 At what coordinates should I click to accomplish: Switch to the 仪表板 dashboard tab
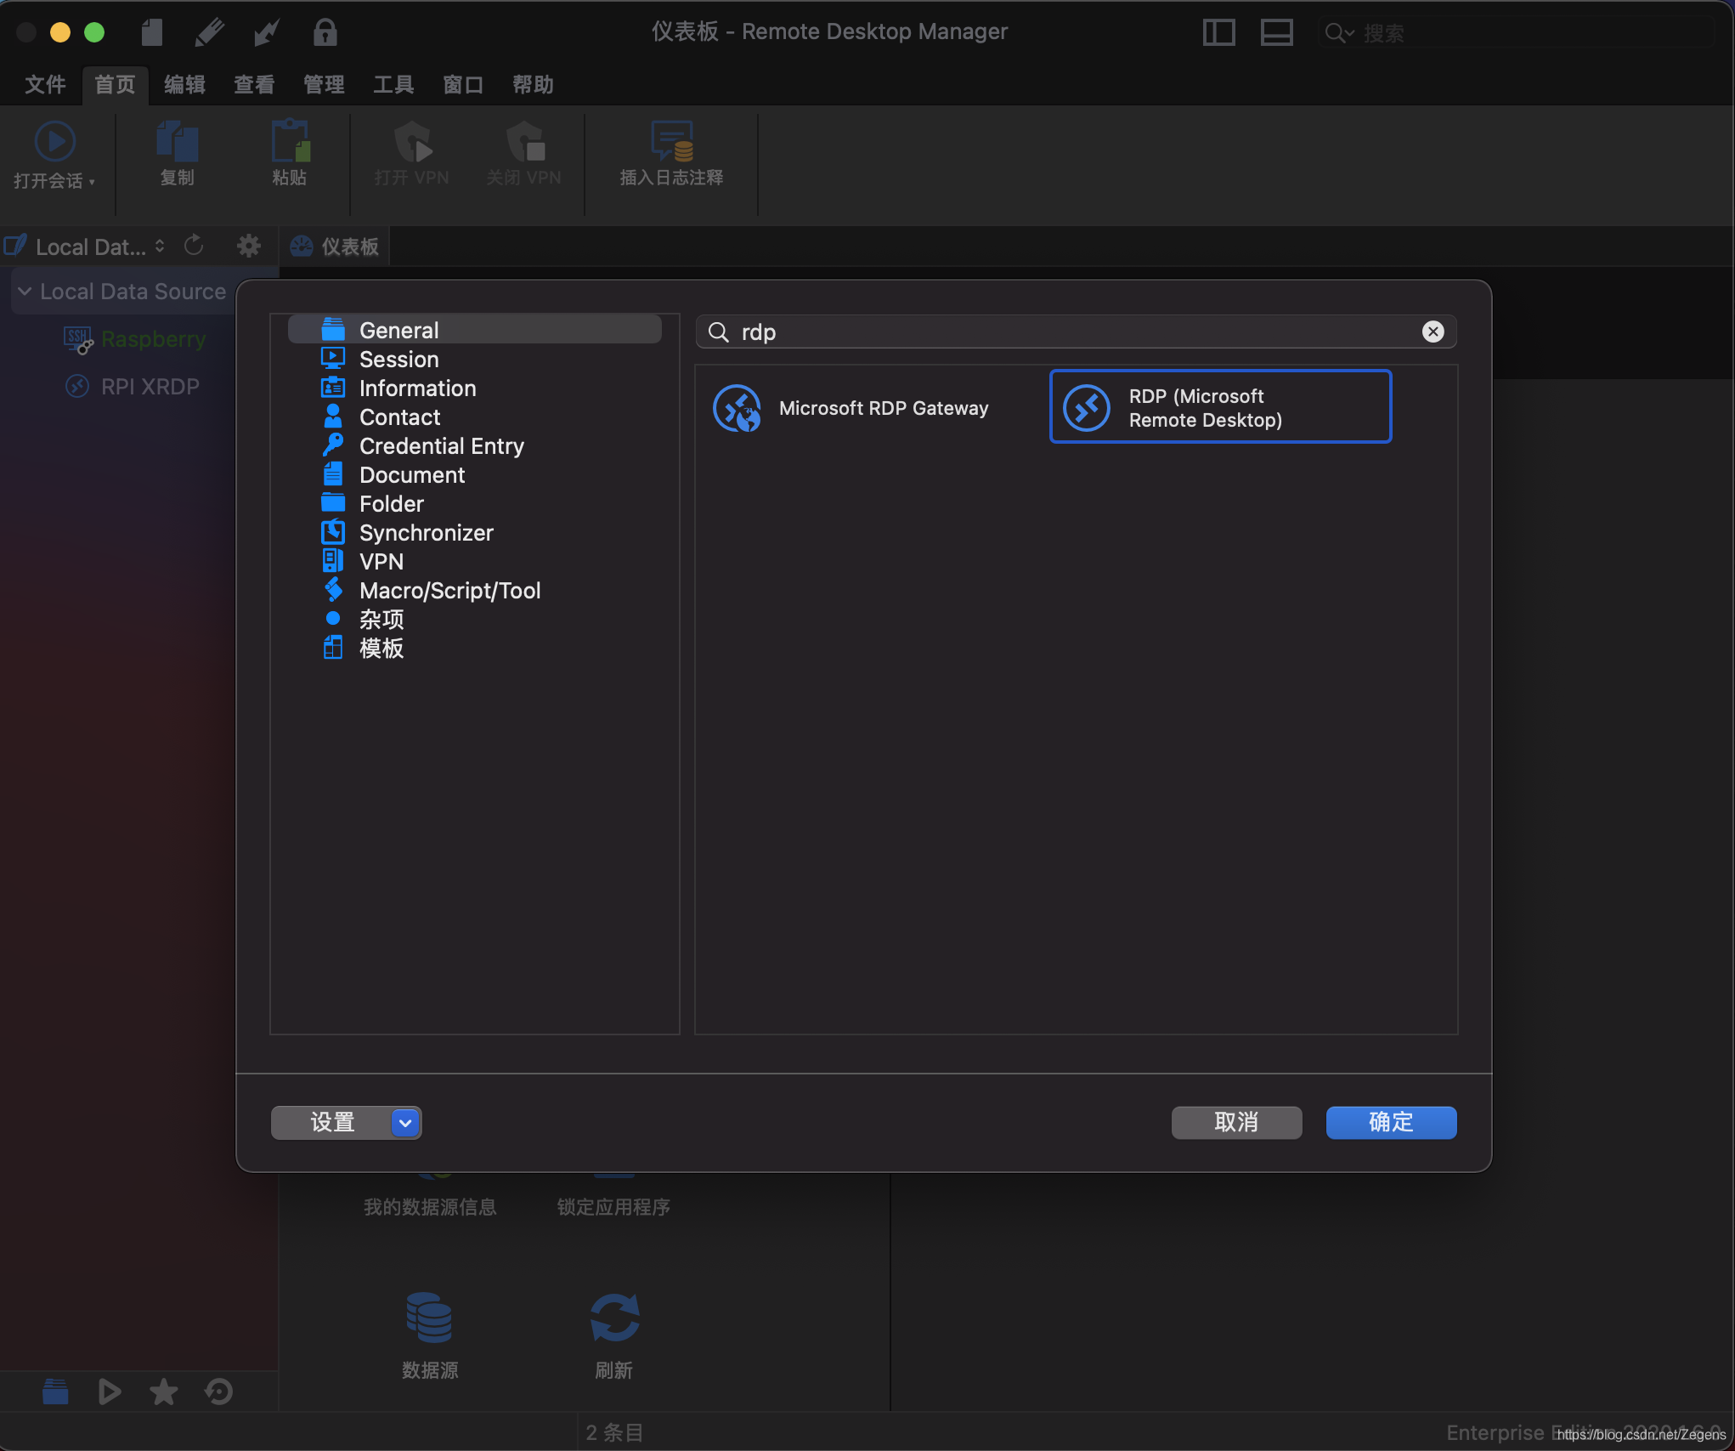coord(335,247)
